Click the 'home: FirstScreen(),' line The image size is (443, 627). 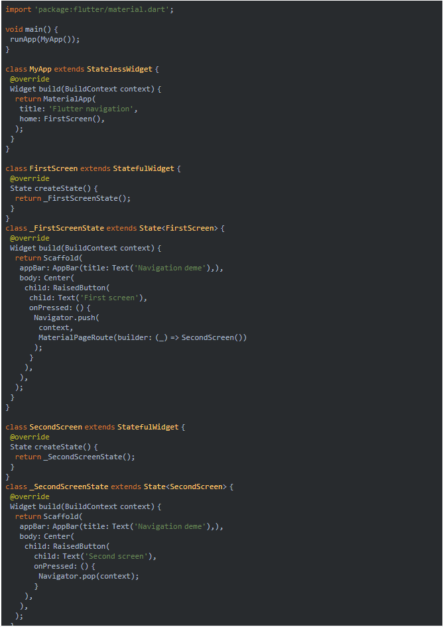point(62,119)
